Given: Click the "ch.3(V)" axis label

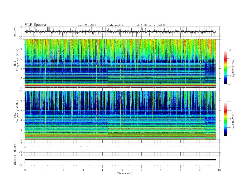Looking at the screenshot, I should tap(15, 148).
